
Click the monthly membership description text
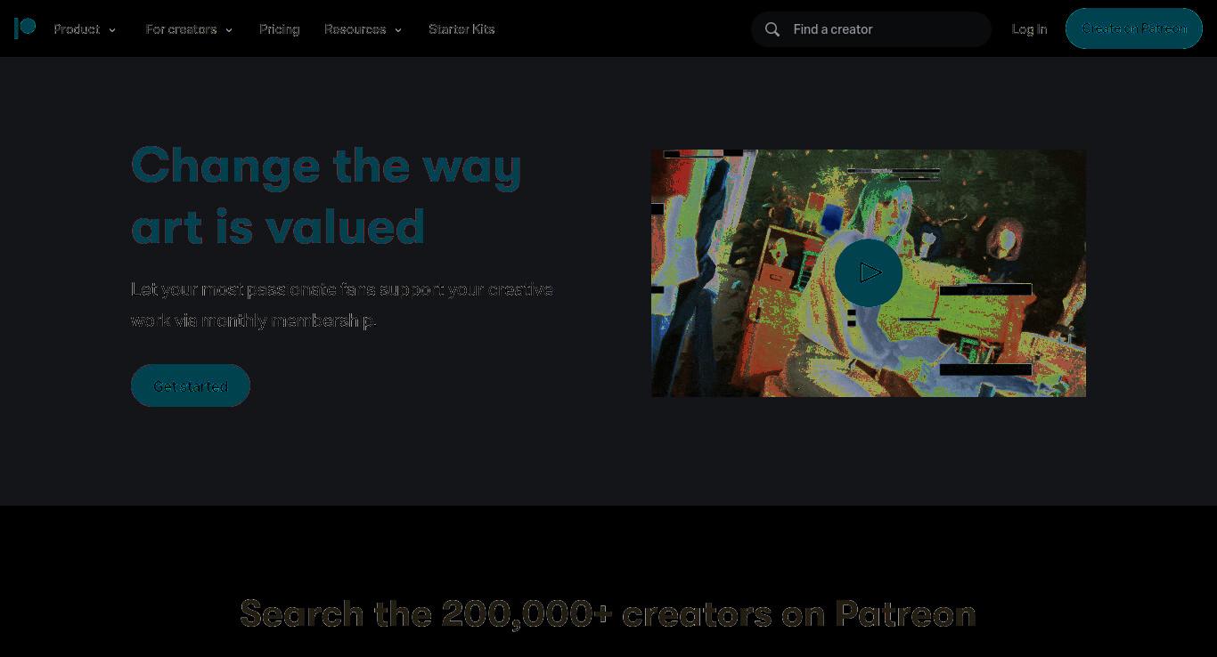[x=342, y=304]
